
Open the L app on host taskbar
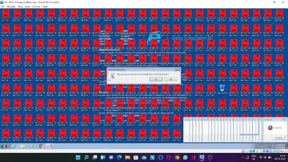tap(152, 157)
